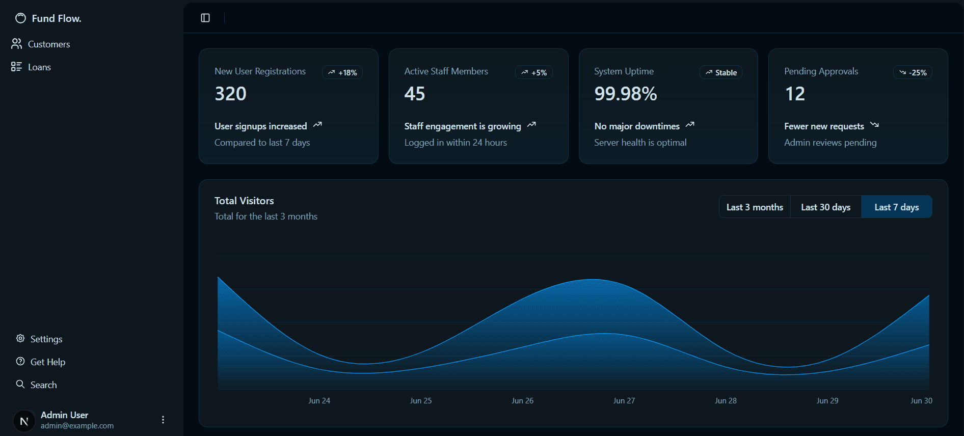Open the Get Help link
964x436 pixels.
(48, 362)
